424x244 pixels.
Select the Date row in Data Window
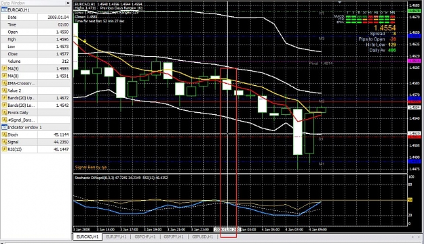click(x=35, y=18)
